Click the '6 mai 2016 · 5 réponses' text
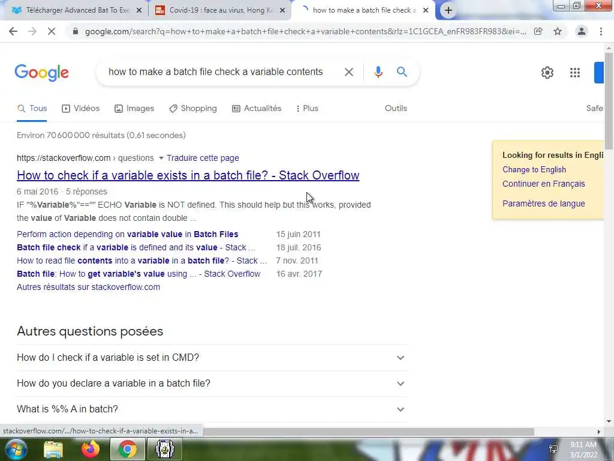This screenshot has width=614, height=461. (62, 191)
